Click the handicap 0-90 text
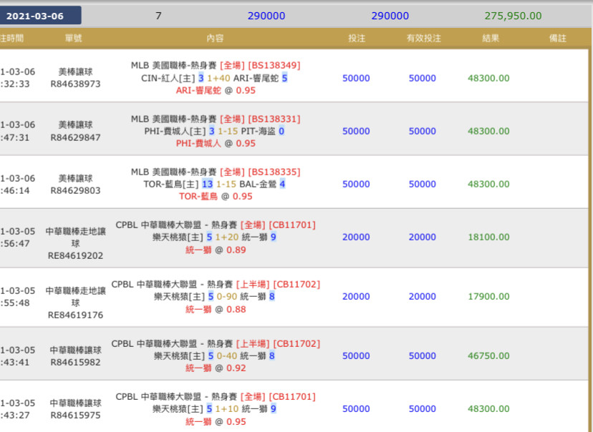 pos(227,296)
